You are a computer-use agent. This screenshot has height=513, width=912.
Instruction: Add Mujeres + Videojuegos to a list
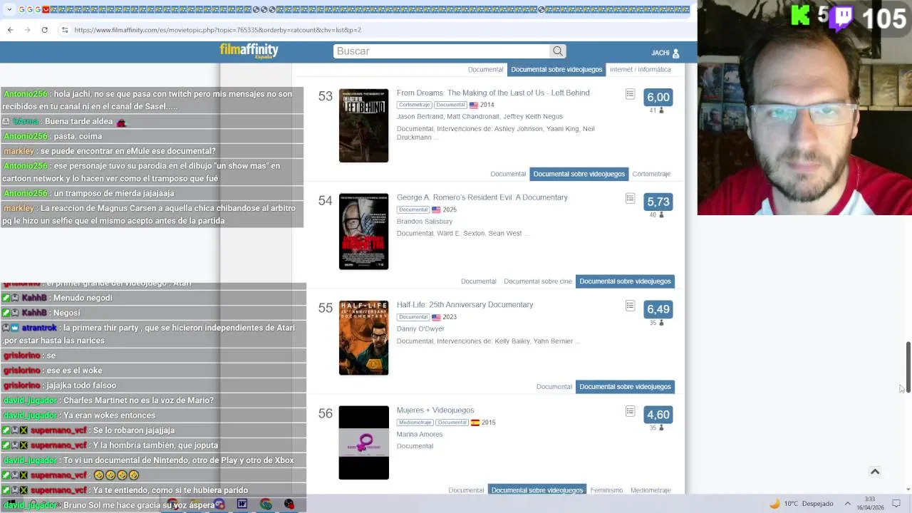tap(630, 411)
